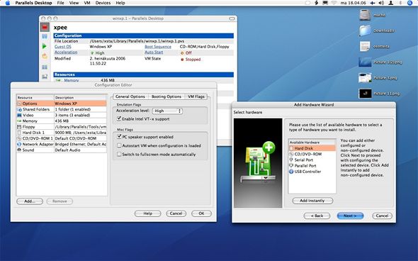Image resolution: width=418 pixels, height=261 pixels.
Task: Open the Help menu in menu bar
Action: pyautogui.click(x=120, y=3)
